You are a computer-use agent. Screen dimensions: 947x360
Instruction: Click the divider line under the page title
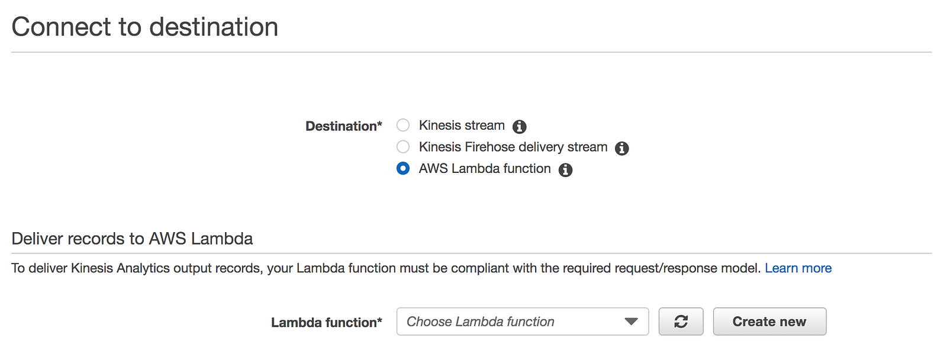click(x=471, y=52)
